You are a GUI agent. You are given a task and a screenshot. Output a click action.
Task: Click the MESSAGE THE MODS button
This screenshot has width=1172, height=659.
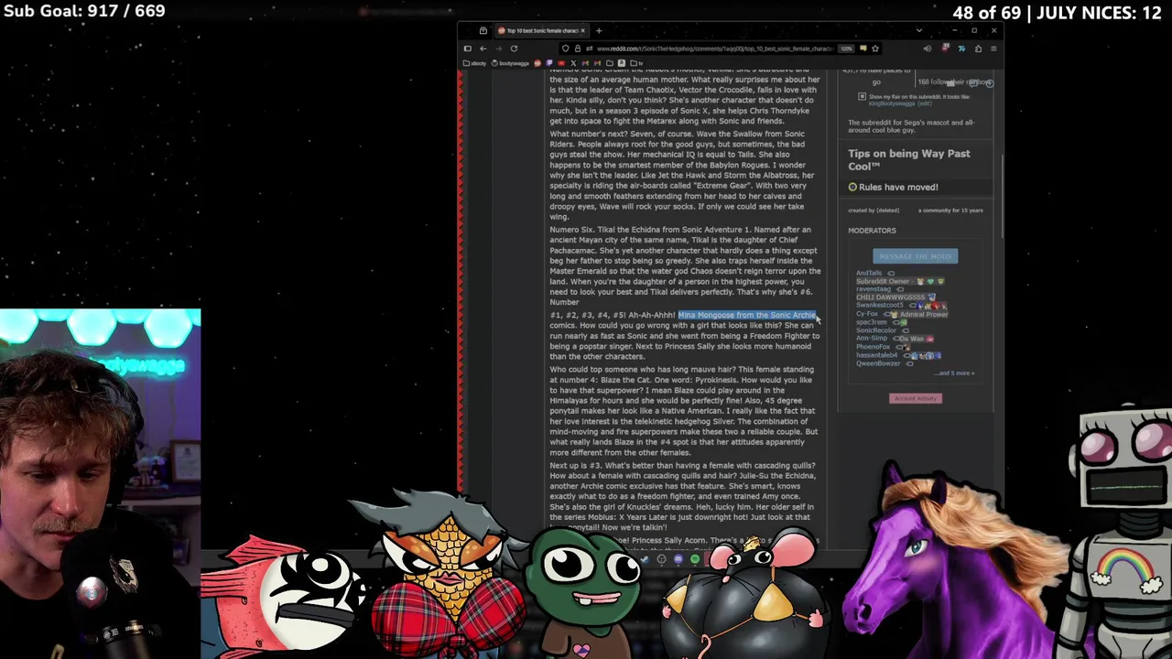[x=915, y=256]
